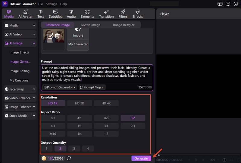Expand the Face Swap section
Image resolution: width=241 pixels, height=163 pixels.
(x=20, y=89)
